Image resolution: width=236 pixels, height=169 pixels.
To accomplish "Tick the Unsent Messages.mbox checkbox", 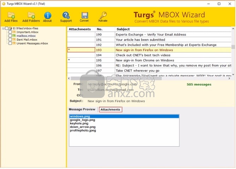I will point(10,43).
